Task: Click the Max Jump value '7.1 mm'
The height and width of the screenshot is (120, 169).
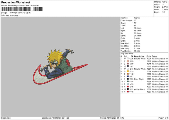Action: tap(137, 48)
